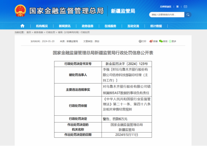Open the 新闻资讯 menu

(65, 26)
